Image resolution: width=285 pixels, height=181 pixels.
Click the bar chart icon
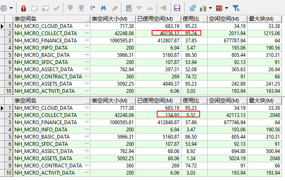click(203, 8)
